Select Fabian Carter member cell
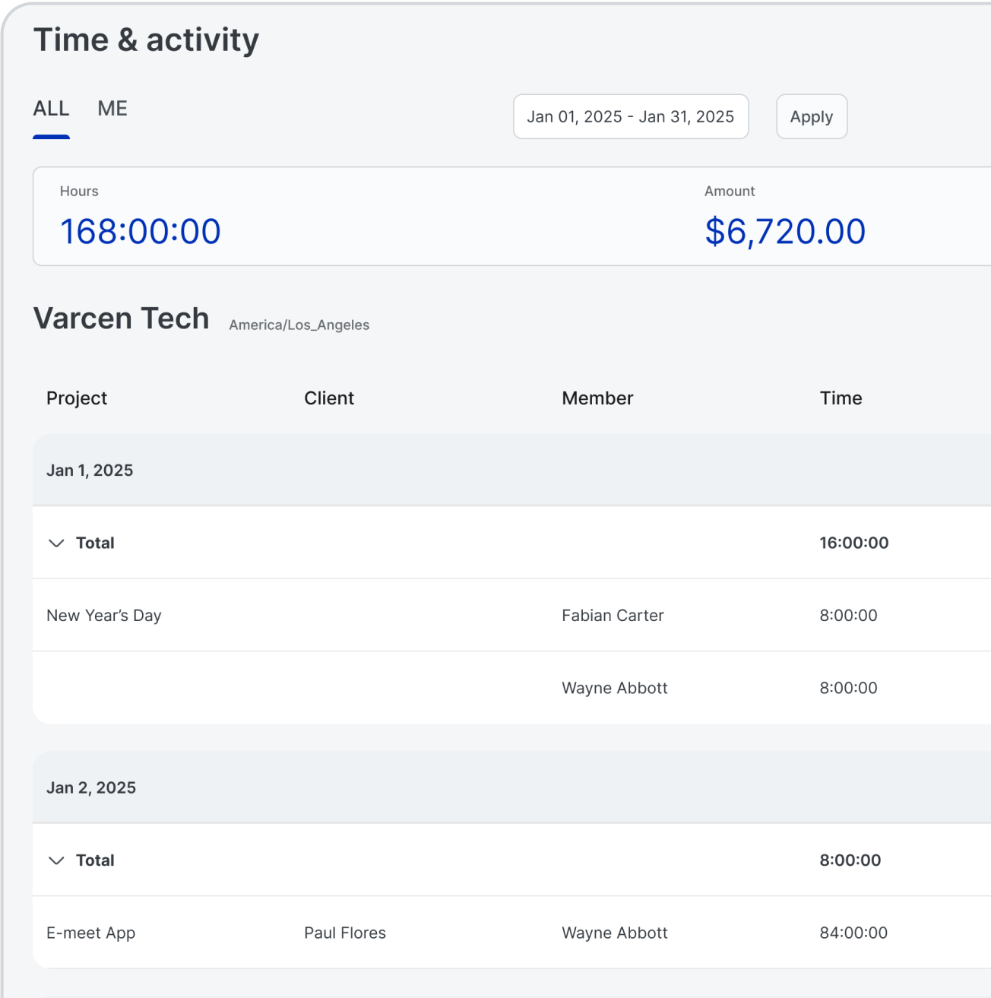 (613, 616)
